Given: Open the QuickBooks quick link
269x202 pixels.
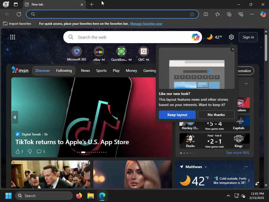Looking at the screenshot, I should 121,54.
